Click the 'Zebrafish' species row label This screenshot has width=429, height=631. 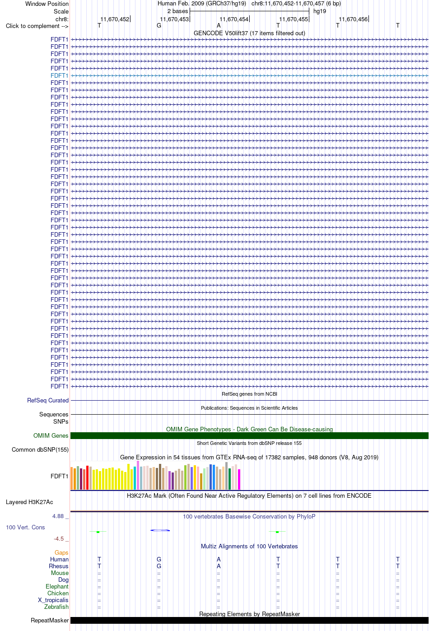coord(56,607)
